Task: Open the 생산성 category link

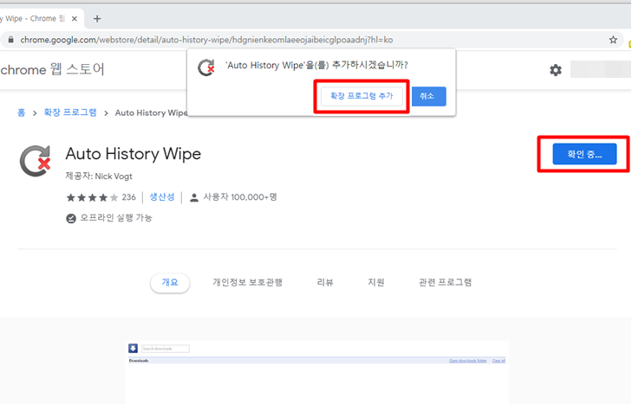Action: click(162, 197)
